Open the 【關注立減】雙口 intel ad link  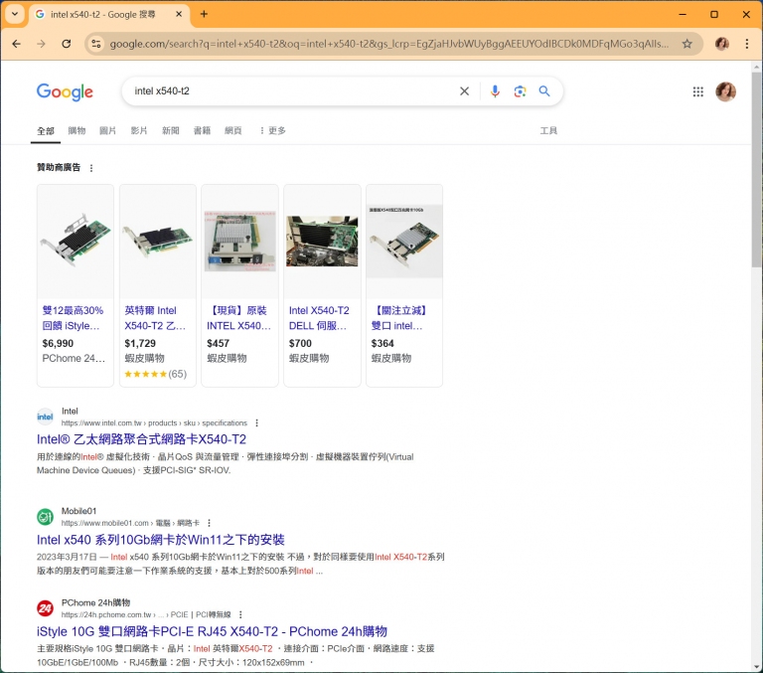point(399,318)
